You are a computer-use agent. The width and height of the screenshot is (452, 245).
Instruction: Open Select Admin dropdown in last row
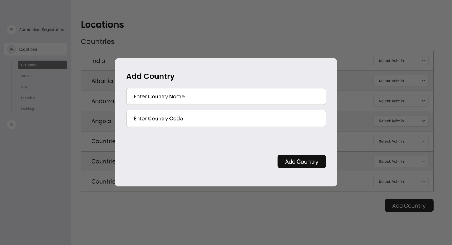[401, 182]
